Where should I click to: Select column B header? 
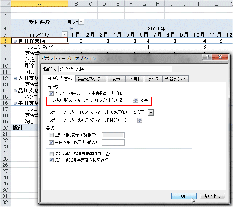(x=76, y=4)
